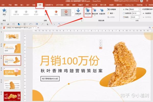Switch to the 口袋动画 PA tab

tap(49, 5)
